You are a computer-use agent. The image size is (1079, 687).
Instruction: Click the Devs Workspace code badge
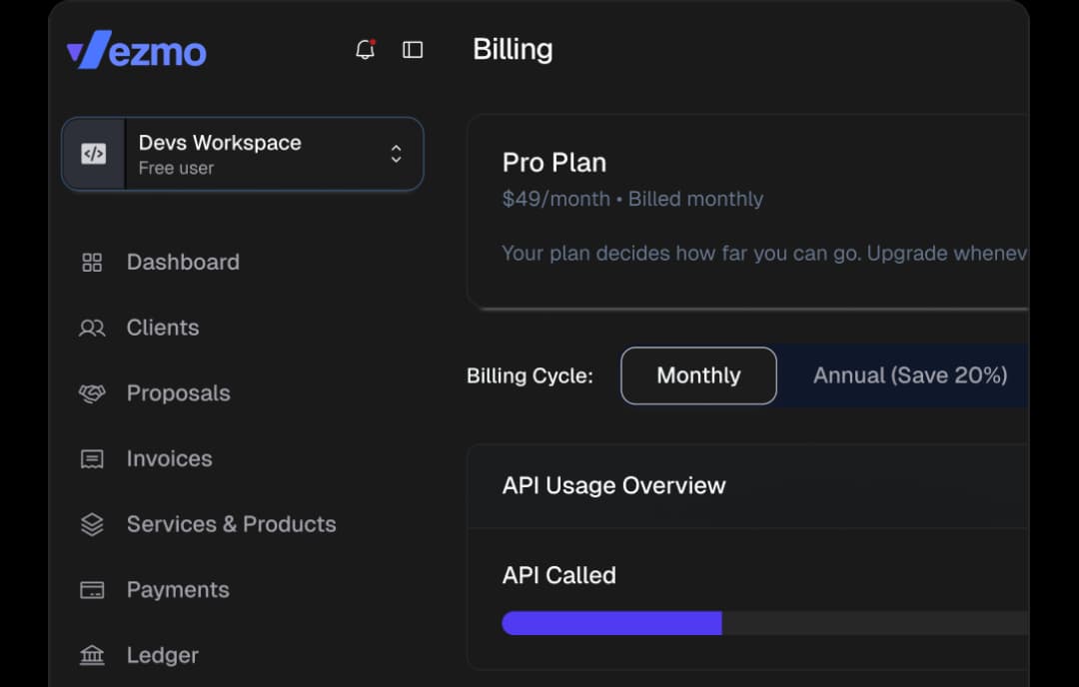click(x=91, y=154)
